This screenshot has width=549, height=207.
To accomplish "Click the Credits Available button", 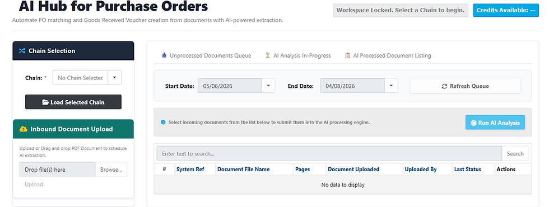I will click(x=506, y=10).
